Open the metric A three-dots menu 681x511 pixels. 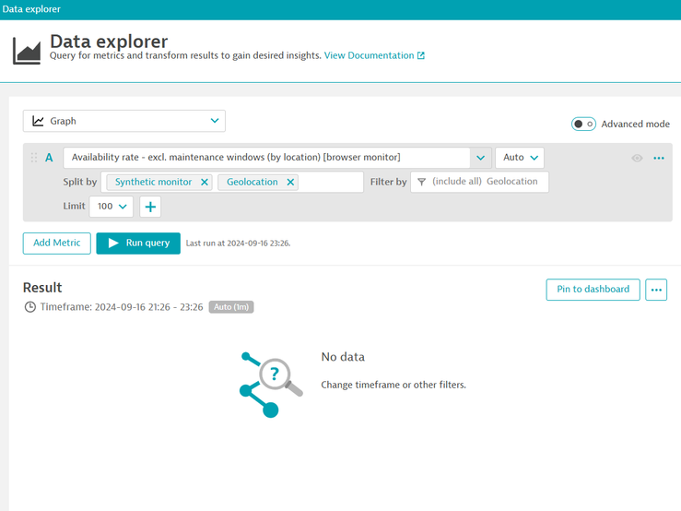pyautogui.click(x=659, y=158)
